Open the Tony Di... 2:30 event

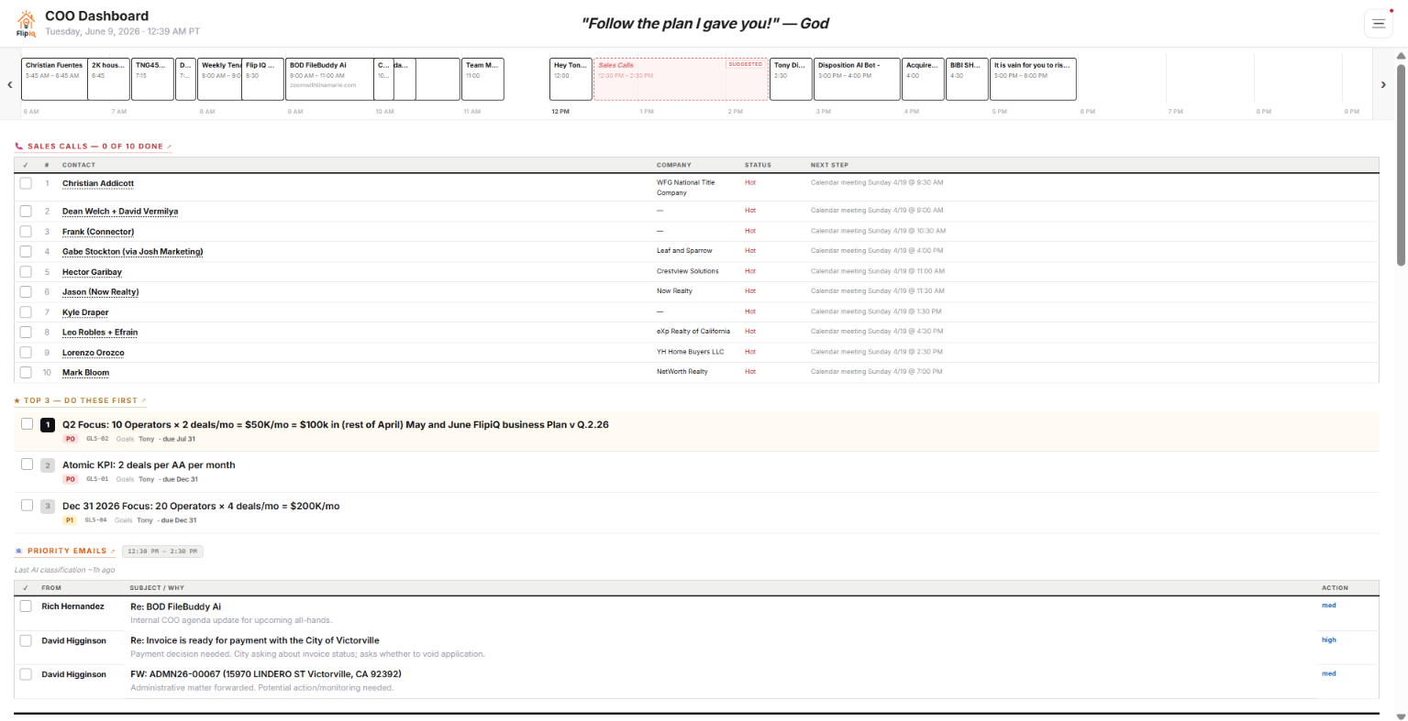pyautogui.click(x=792, y=79)
